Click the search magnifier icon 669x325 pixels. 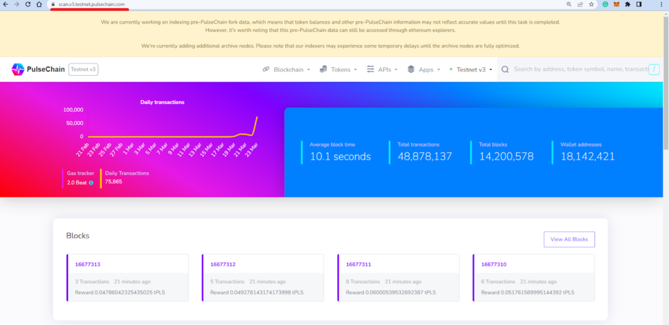pos(505,69)
